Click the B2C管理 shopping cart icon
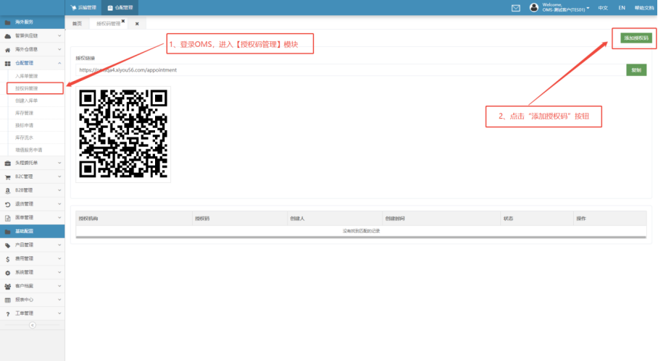The width and height of the screenshot is (658, 361). point(7,177)
